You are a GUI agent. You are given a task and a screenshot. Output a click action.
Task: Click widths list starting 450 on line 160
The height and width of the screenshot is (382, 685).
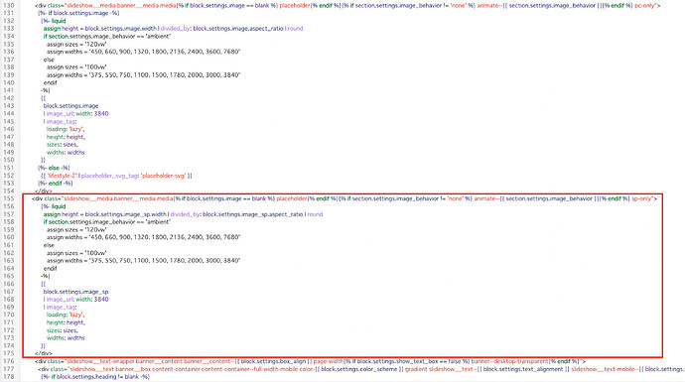click(x=144, y=237)
